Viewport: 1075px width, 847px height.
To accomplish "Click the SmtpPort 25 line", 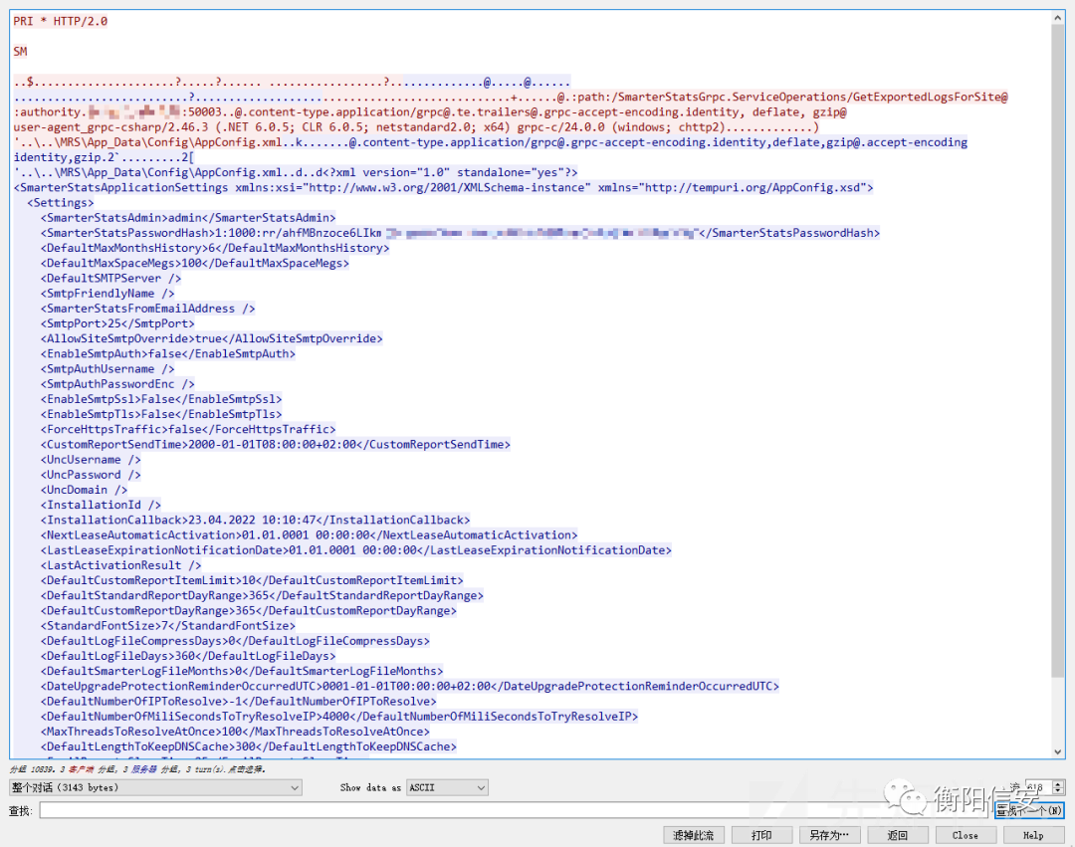I will 117,323.
